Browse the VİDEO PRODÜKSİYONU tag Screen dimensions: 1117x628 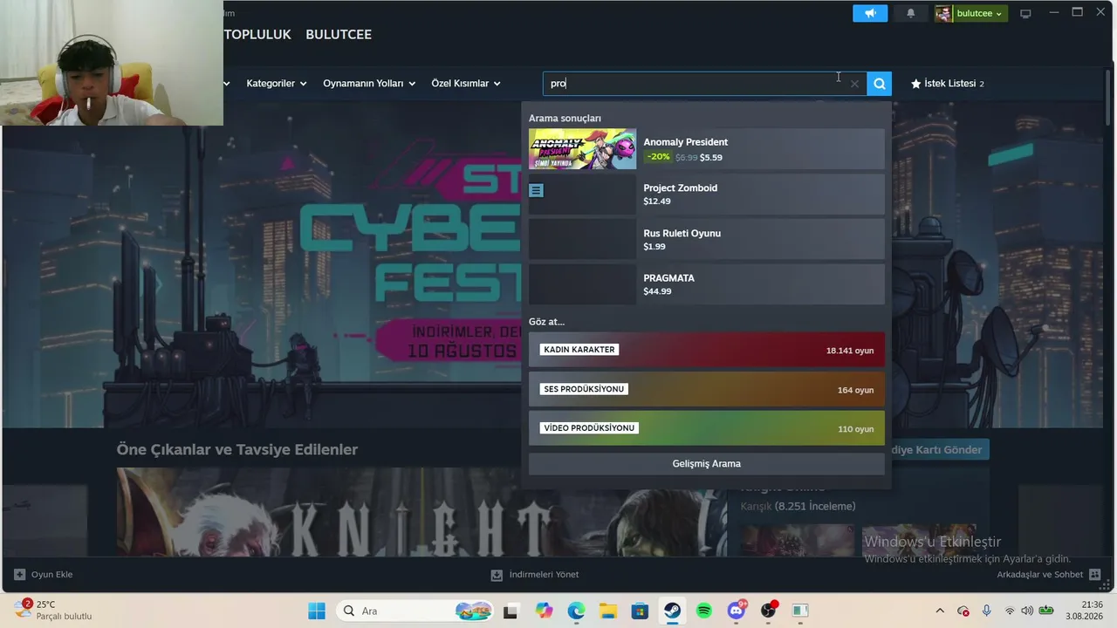[706, 428]
